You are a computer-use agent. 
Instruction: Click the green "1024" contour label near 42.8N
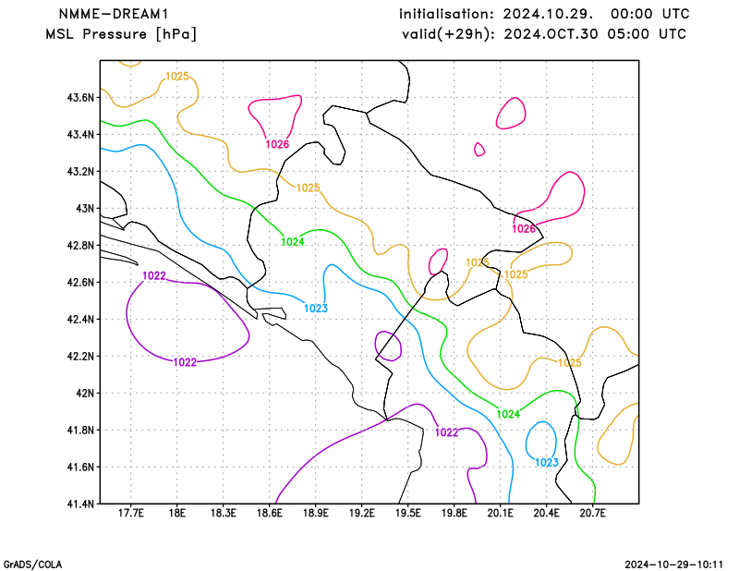(x=293, y=242)
